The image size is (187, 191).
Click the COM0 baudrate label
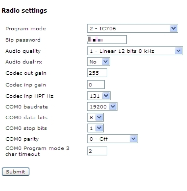[x=27, y=107]
